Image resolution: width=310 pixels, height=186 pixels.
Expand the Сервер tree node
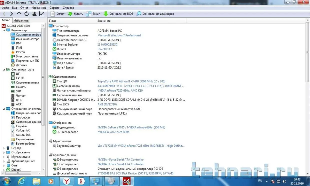[x=4, y=148]
